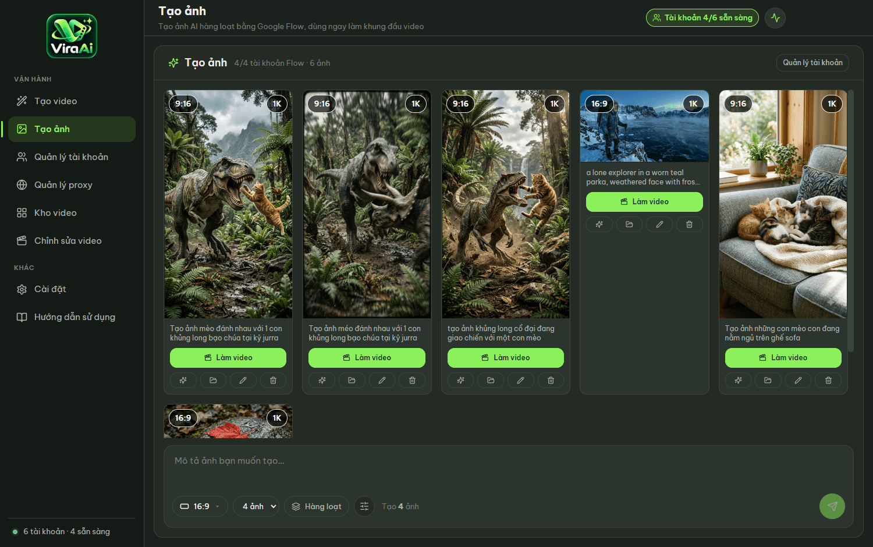Screen dimensions: 873x547
Task: Click Tài khoản 4/6 sẵn sàng badge
Action: tap(702, 18)
